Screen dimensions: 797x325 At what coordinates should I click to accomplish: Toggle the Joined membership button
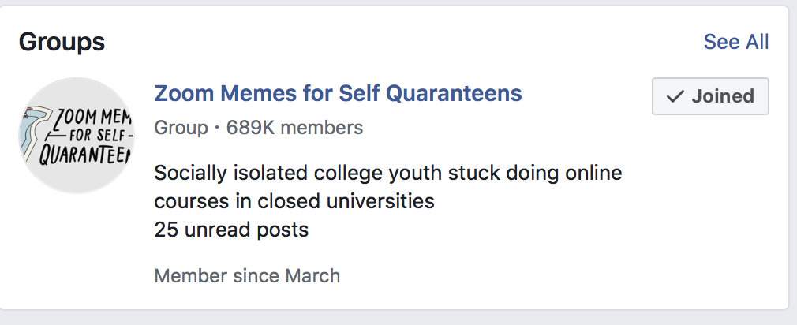(x=709, y=97)
